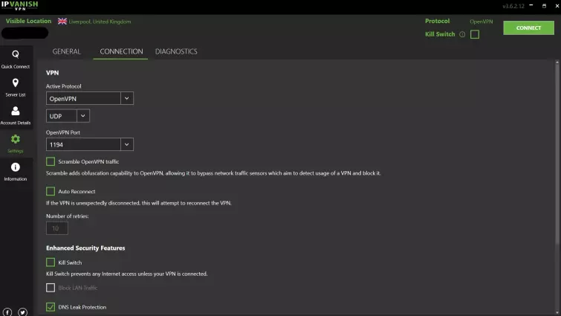The height and width of the screenshot is (316, 561).
Task: Open Quick Connect from the sidebar
Action: (x=16, y=59)
